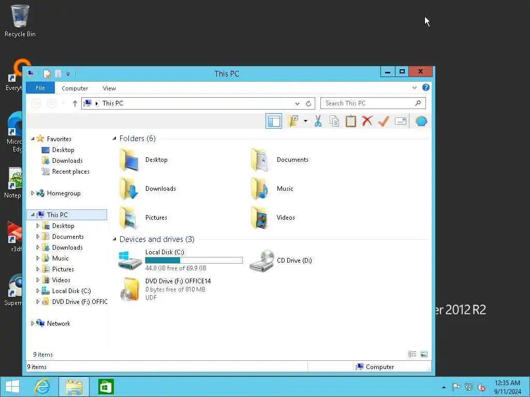Click the magnifier search icon
Image resolution: width=530 pixels, height=397 pixels.
(x=418, y=103)
